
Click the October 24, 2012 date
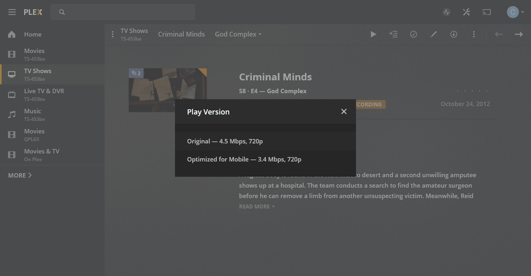[x=465, y=104]
